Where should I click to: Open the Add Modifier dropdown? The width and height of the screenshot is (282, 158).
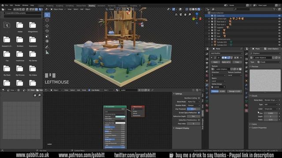[226, 53]
